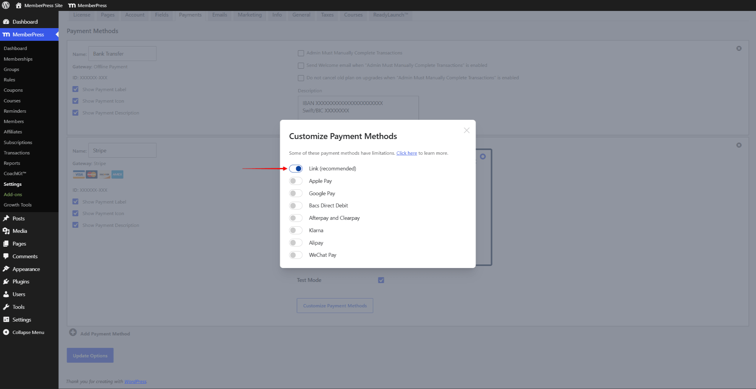Click the Update Options button
756x389 pixels.
90,356
